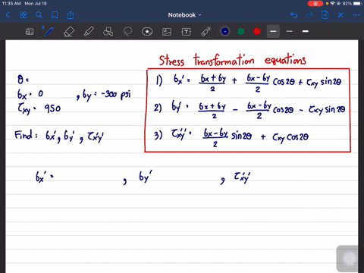Select the Pen tool
Screen dimensions: 364x273
(49, 31)
